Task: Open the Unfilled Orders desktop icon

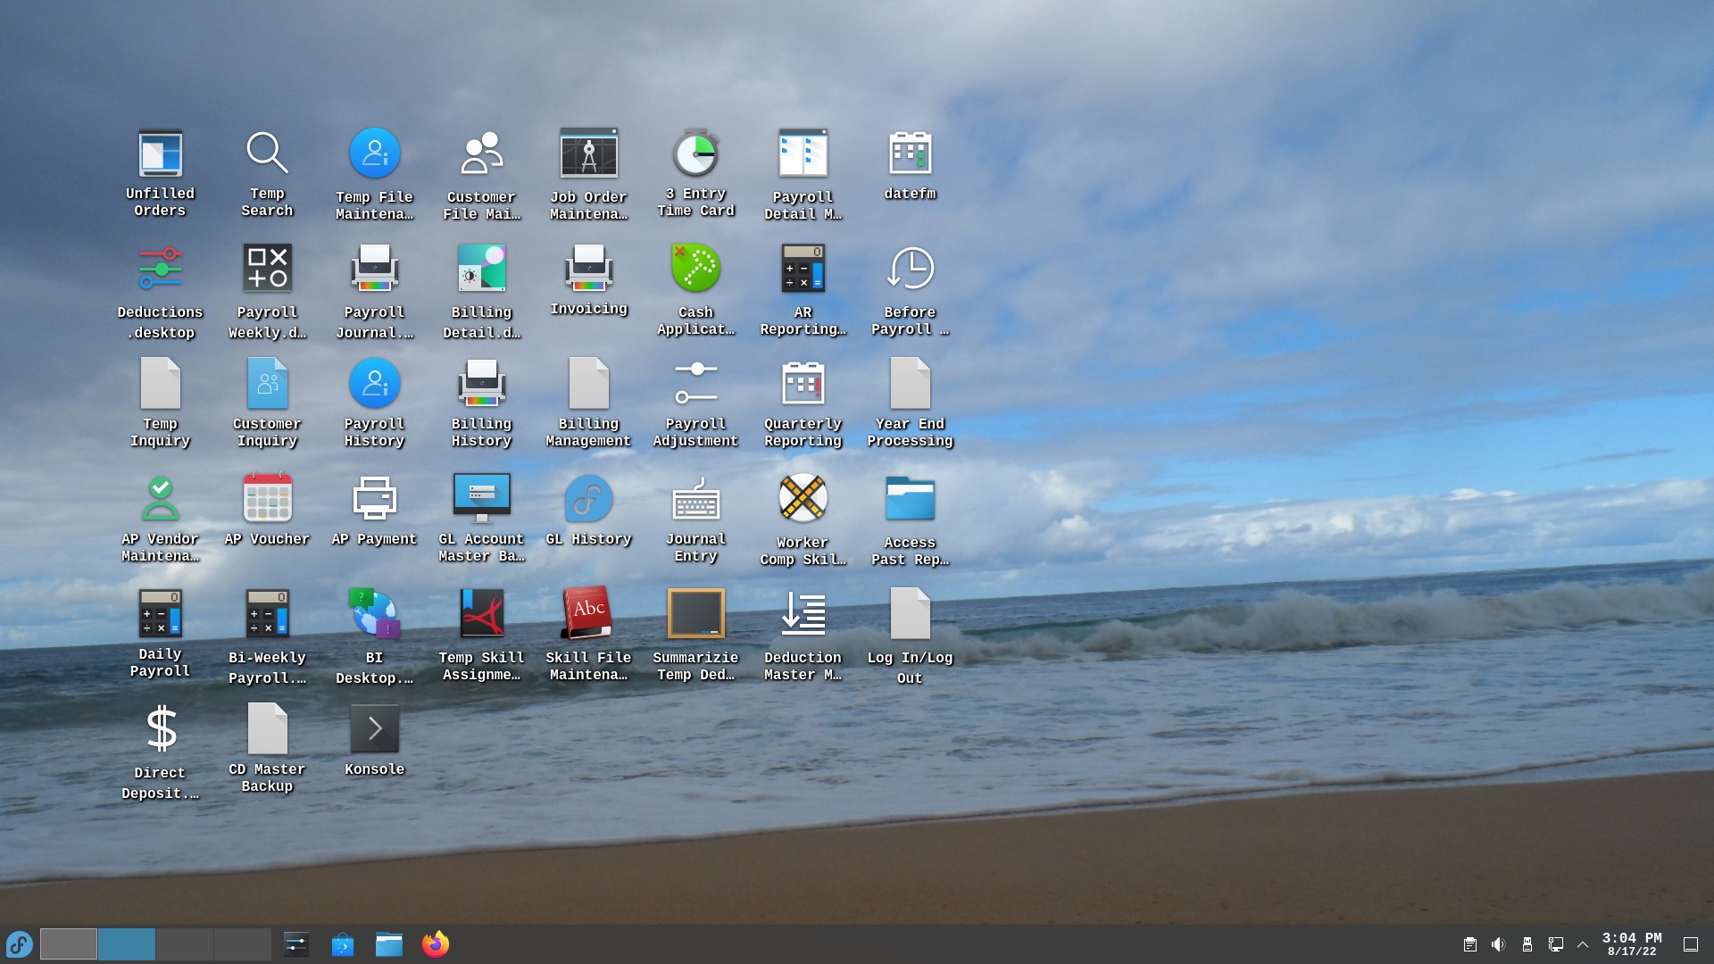Action: click(x=160, y=154)
